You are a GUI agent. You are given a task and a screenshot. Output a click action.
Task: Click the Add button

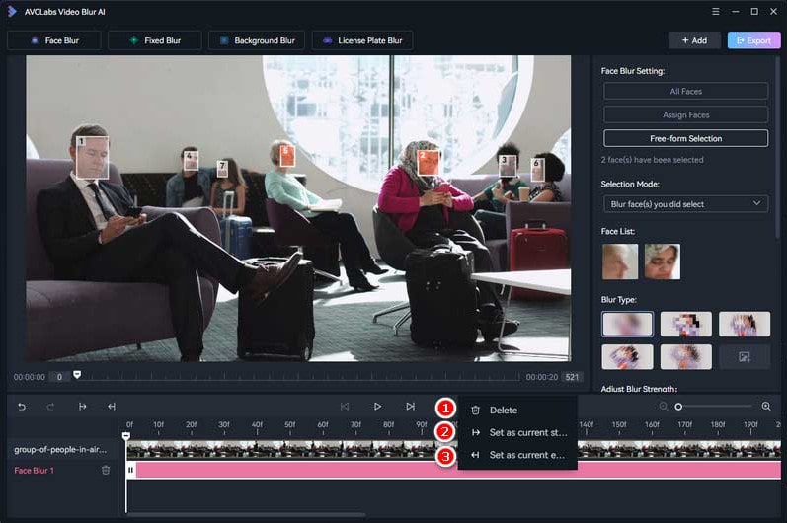pos(693,40)
